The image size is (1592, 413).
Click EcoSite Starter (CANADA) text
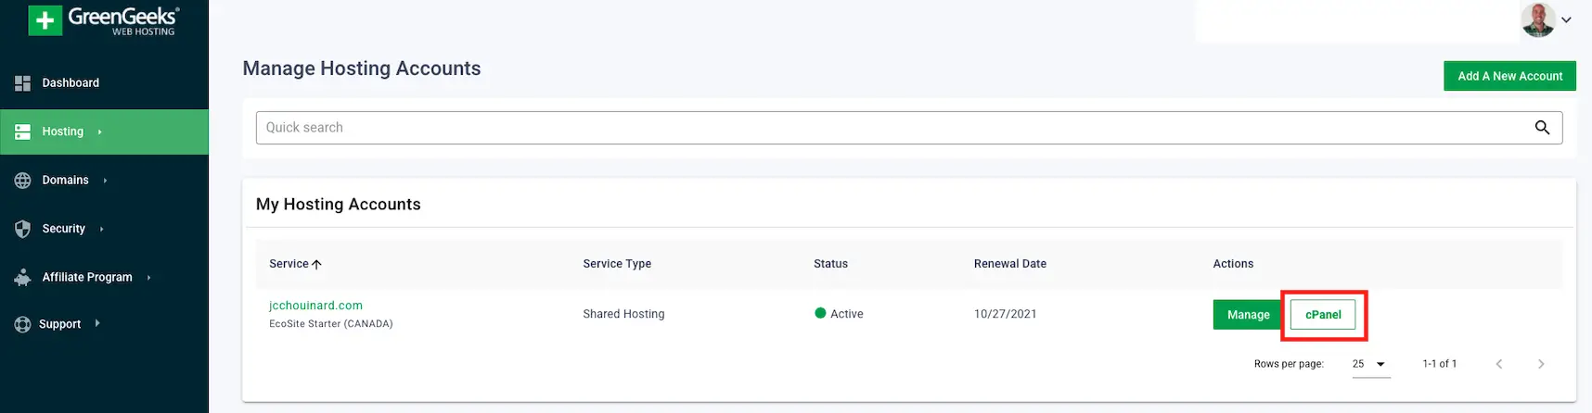coord(331,324)
